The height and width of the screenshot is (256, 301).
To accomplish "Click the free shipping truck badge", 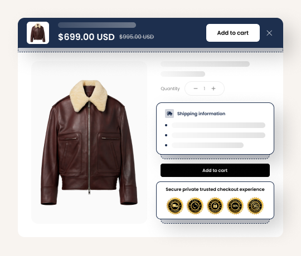I will (x=174, y=206).
